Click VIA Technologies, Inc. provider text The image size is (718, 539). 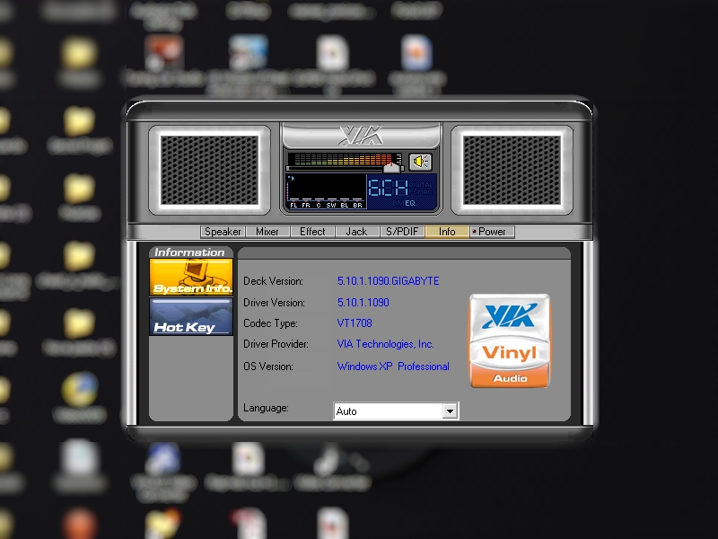click(386, 344)
